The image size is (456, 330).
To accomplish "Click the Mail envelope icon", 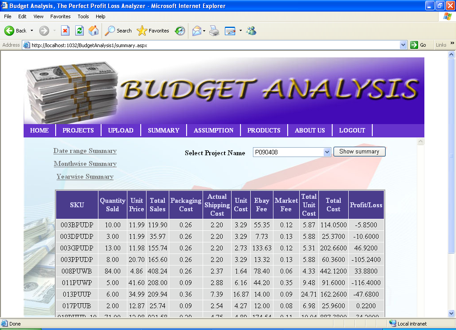I will [196, 31].
